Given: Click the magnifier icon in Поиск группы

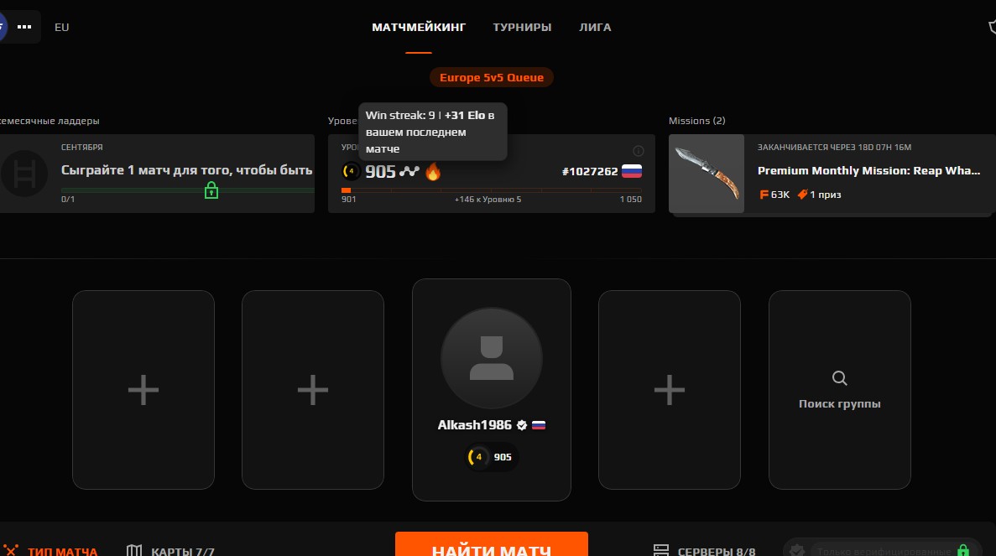Looking at the screenshot, I should [x=840, y=378].
